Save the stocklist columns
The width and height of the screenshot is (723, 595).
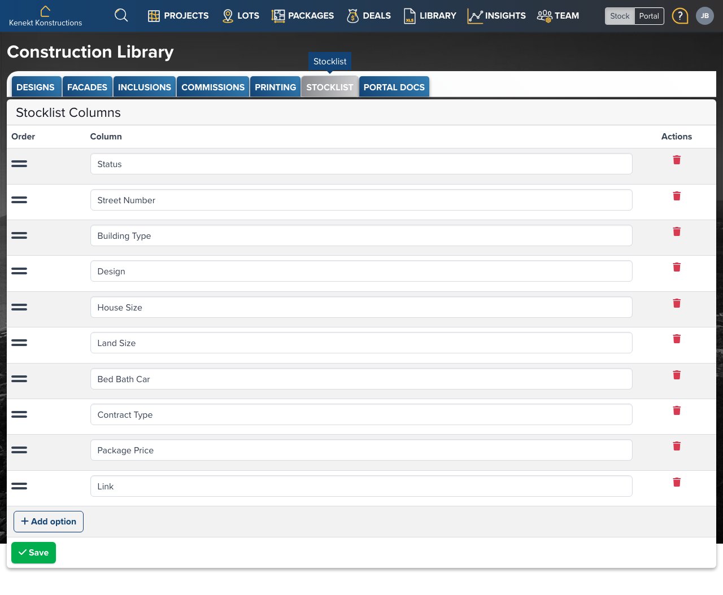click(x=33, y=553)
